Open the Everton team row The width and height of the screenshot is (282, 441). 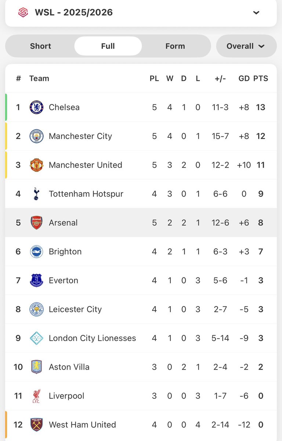[141, 280]
